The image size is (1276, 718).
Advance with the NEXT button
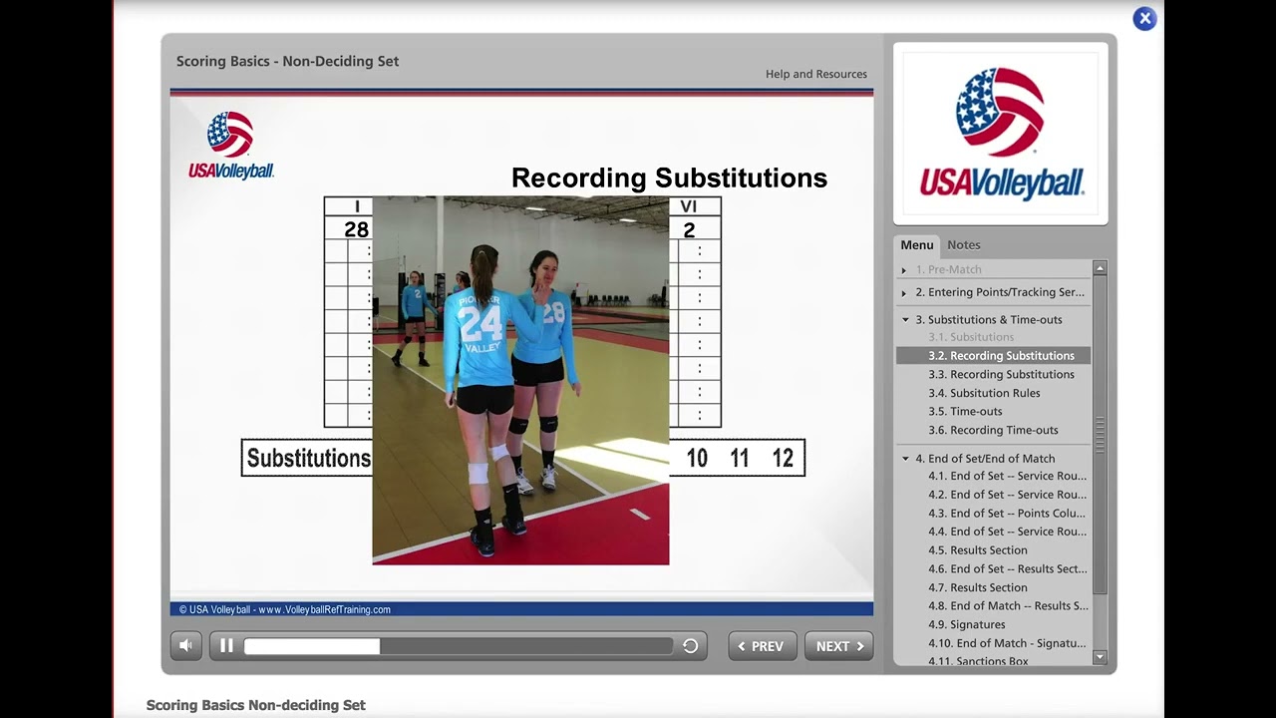838,646
